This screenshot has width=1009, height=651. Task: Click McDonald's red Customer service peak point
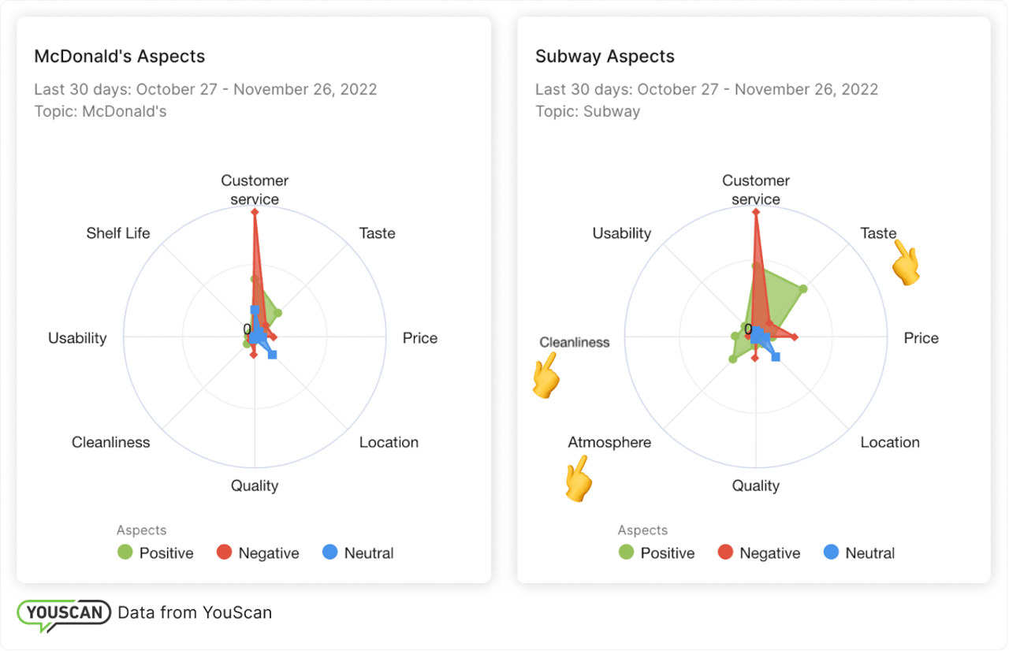point(255,212)
